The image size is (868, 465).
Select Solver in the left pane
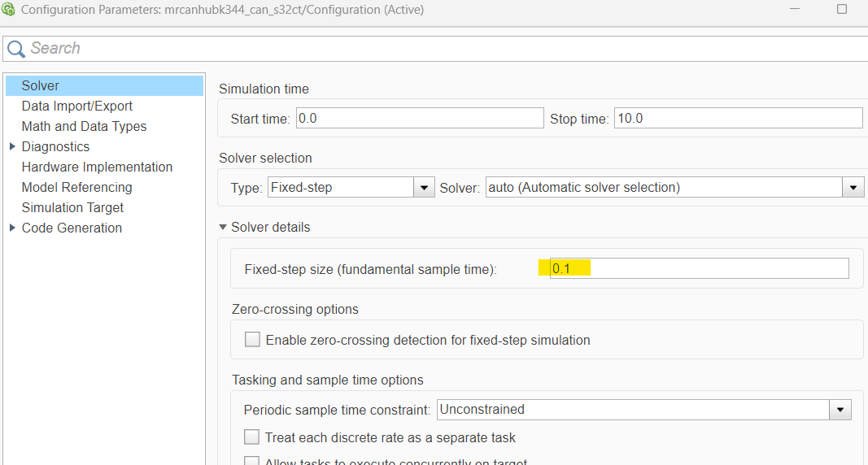click(x=41, y=85)
